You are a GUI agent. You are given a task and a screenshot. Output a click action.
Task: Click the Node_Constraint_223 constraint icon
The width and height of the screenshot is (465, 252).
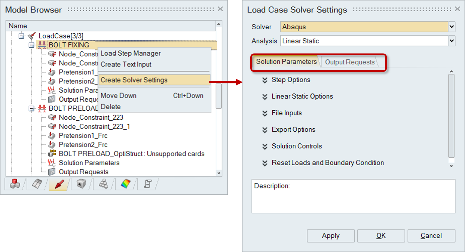pyautogui.click(x=52, y=117)
